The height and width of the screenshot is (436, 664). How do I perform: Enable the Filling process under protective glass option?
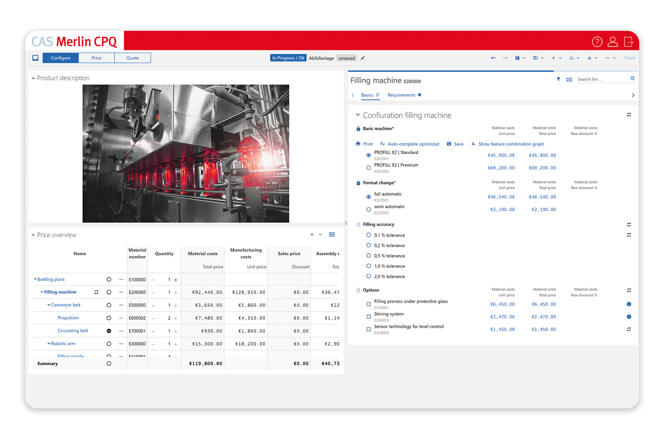368,304
